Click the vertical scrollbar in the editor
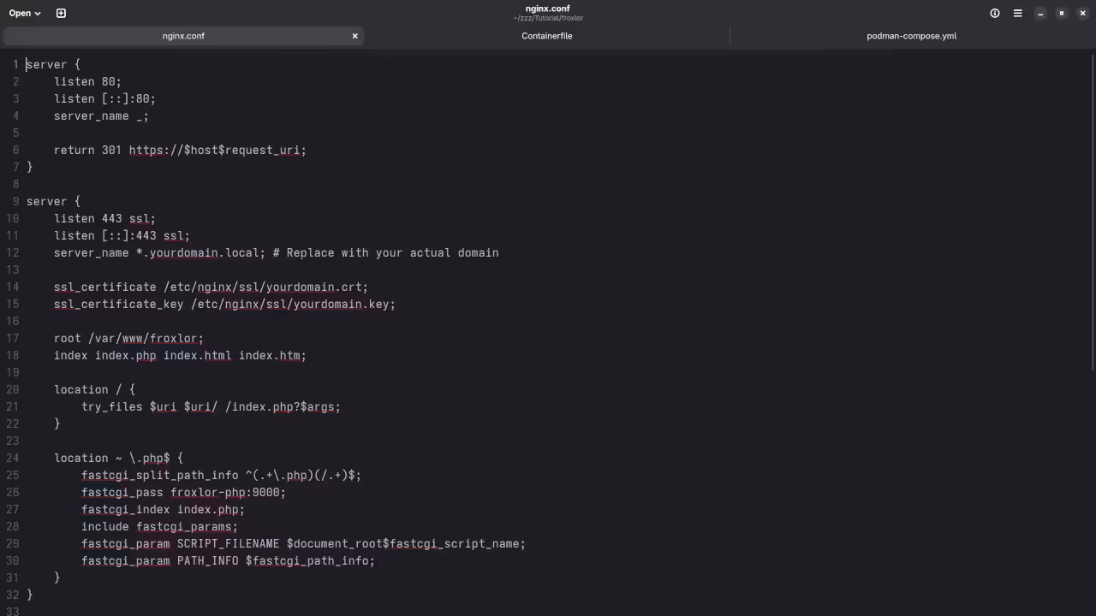Image resolution: width=1096 pixels, height=616 pixels. (x=1092, y=214)
